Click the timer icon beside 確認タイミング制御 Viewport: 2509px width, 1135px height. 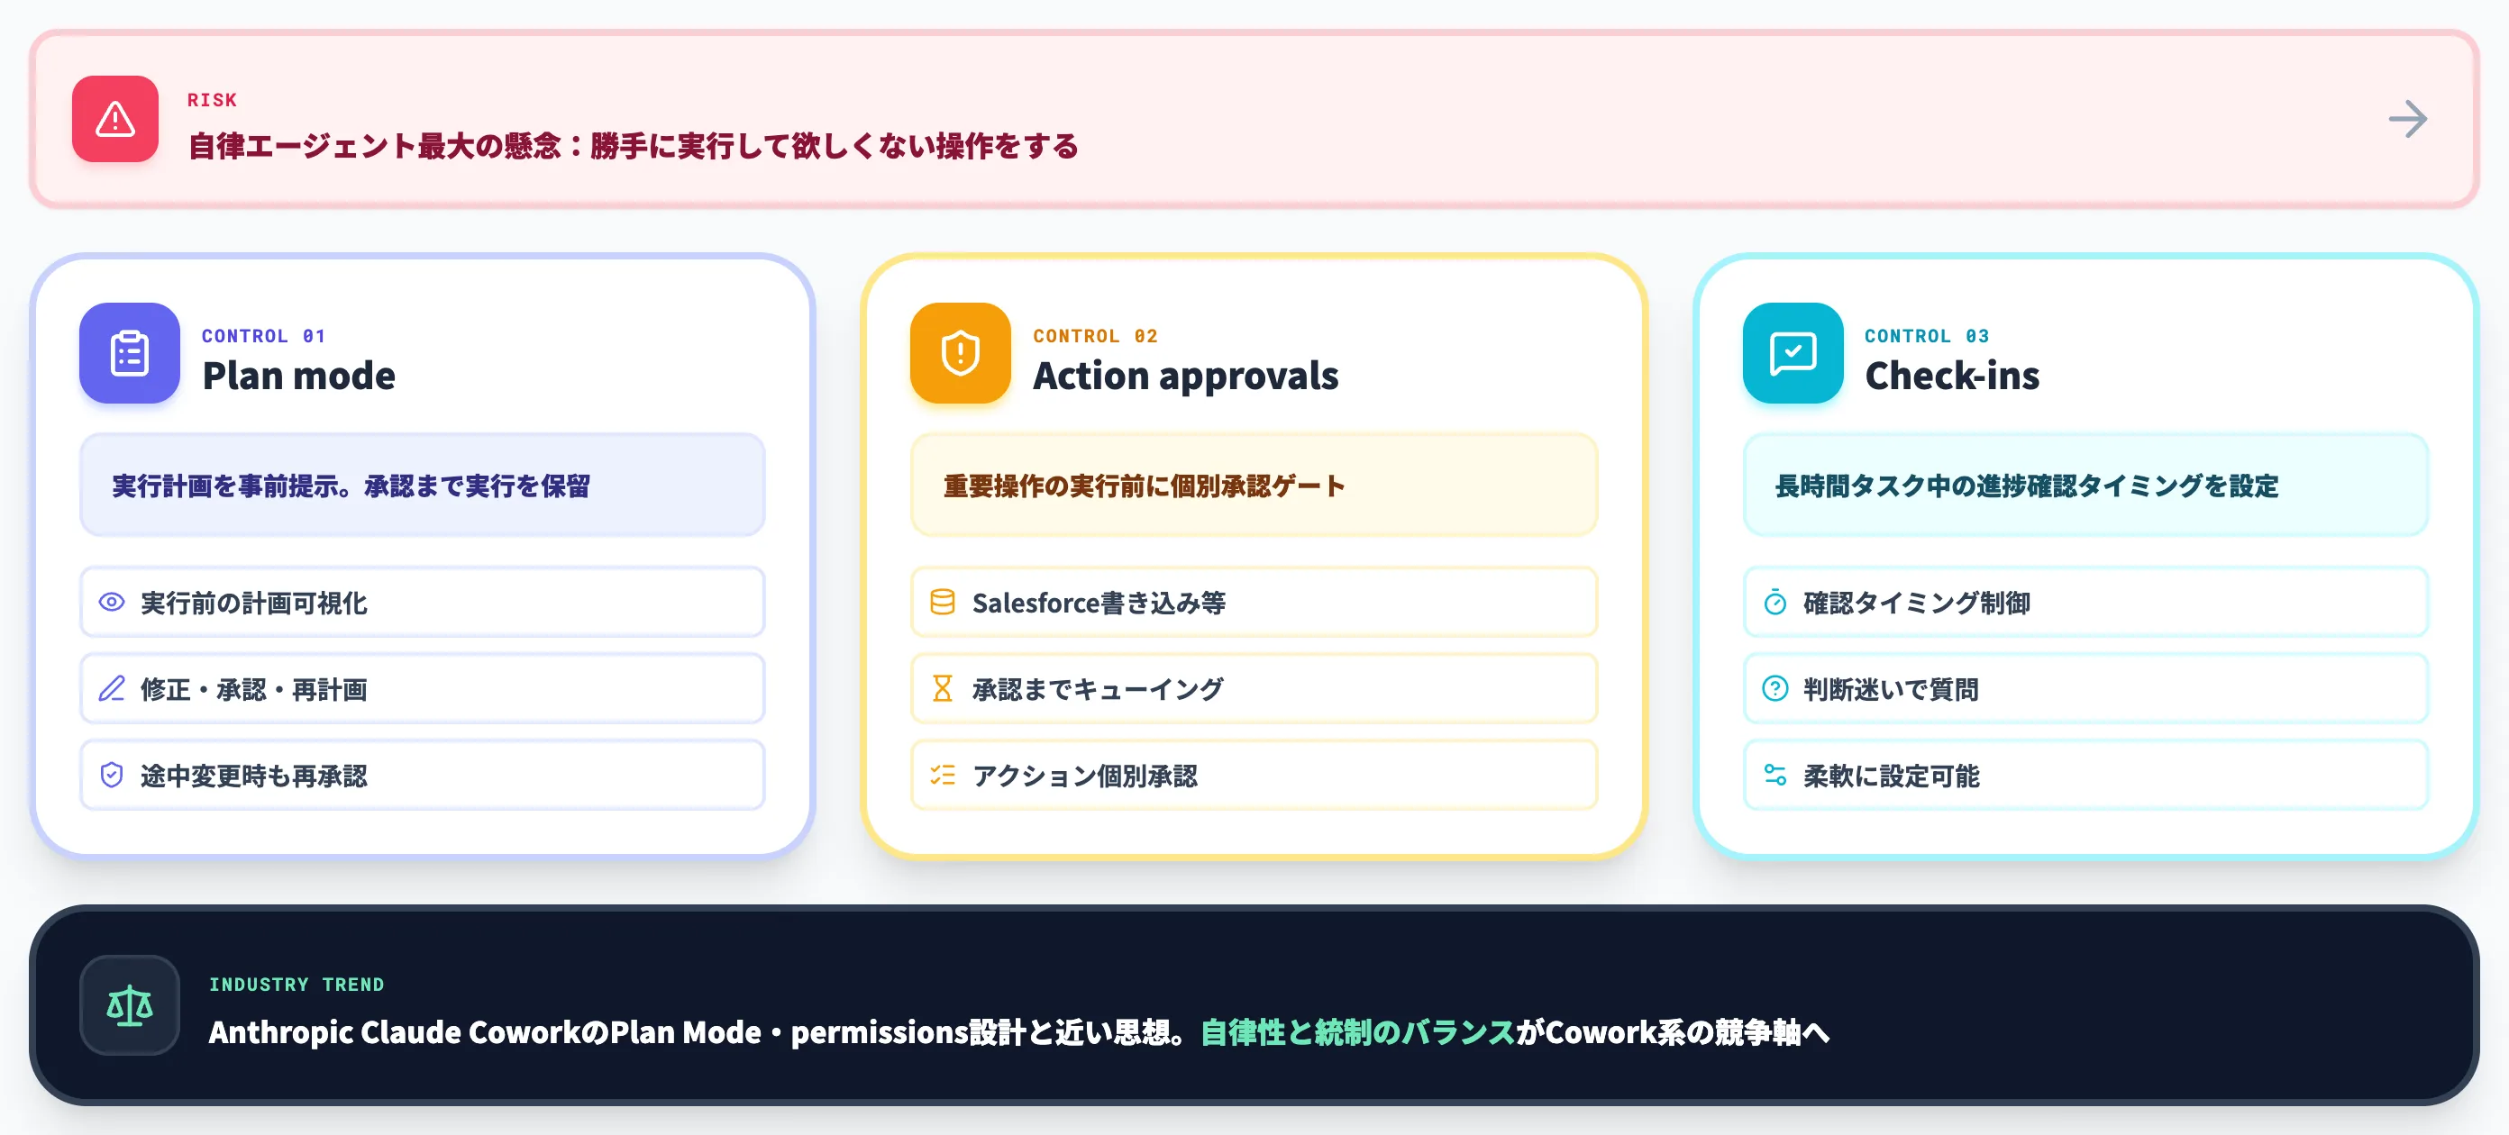coord(1775,603)
